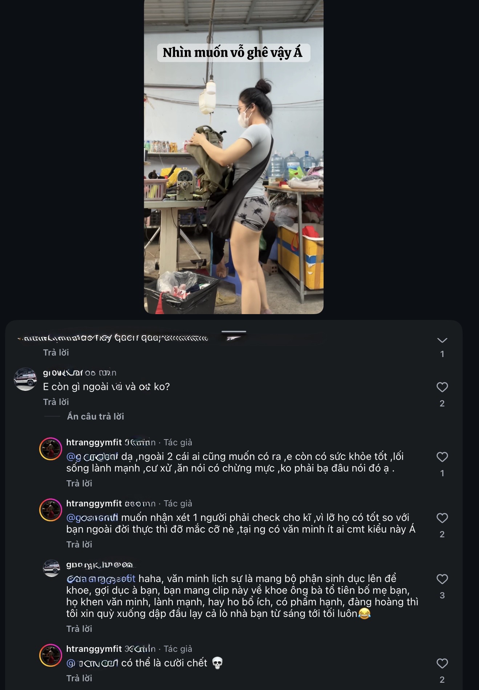
Task: Like the comment 'E còn gì ngoài'
Action: pos(442,387)
